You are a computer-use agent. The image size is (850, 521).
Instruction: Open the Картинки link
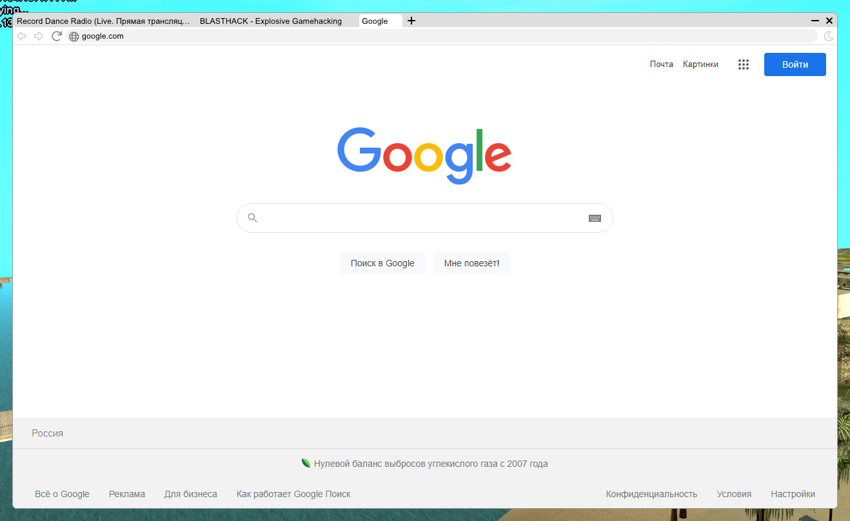point(700,64)
